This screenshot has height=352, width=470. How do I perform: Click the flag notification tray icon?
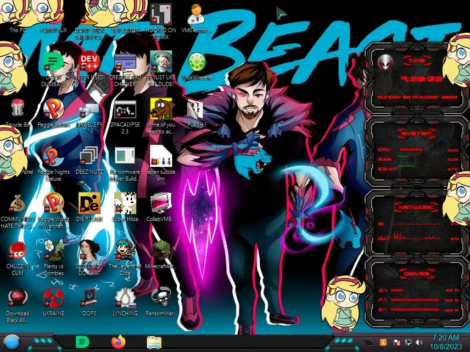(x=397, y=342)
